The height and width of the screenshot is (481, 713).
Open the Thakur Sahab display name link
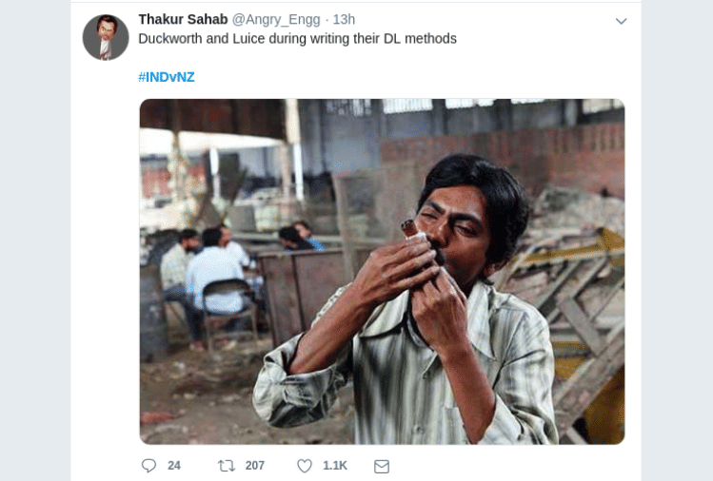coord(183,19)
